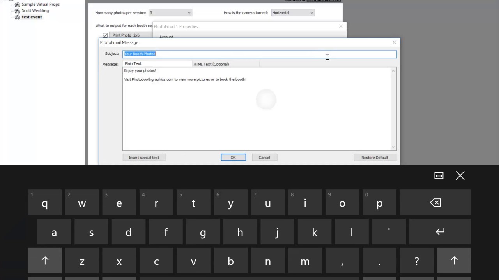Tap the q key
The width and height of the screenshot is (499, 280).
[x=45, y=203]
